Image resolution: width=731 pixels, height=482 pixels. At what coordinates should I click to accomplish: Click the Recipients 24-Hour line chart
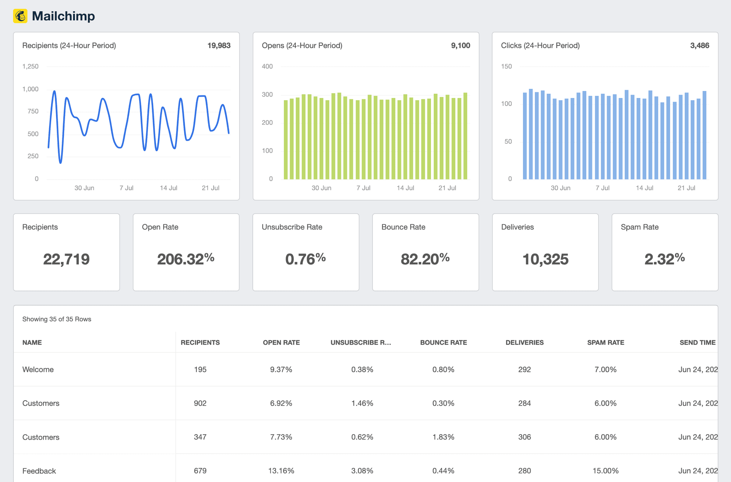139,123
